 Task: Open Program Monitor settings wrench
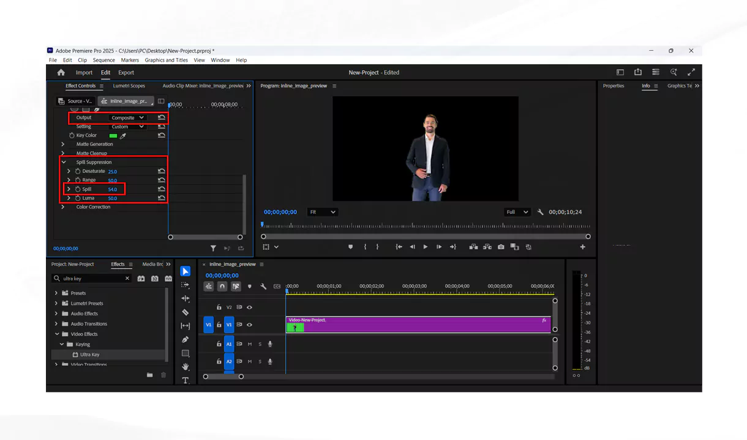(540, 212)
